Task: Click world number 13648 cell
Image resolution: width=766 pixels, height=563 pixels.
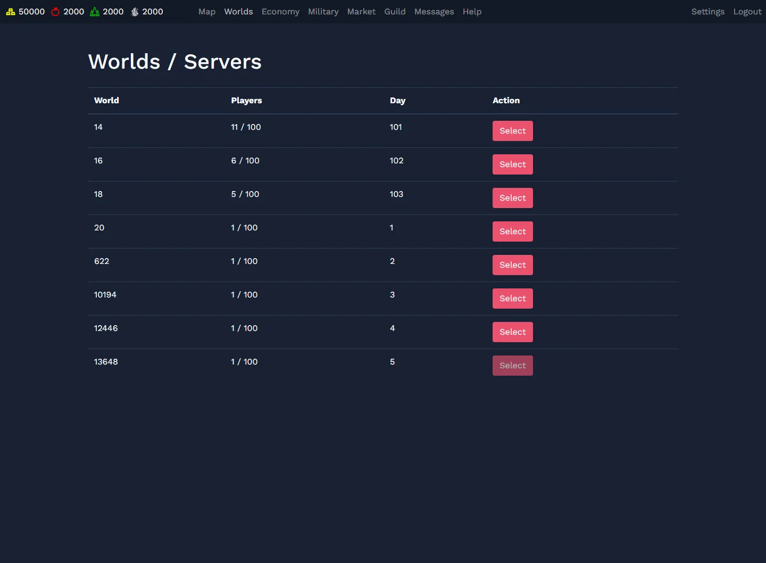Action: click(x=106, y=362)
